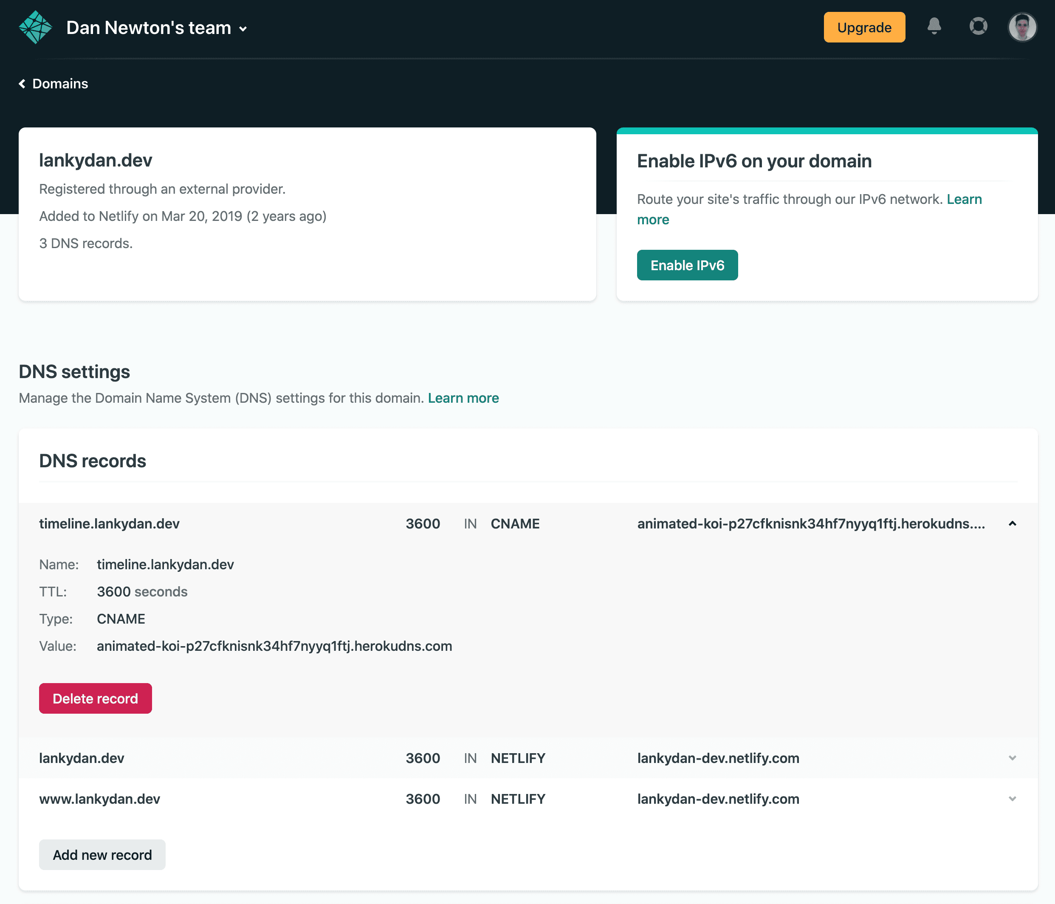This screenshot has height=904, width=1055.
Task: Open DNS settings Learn more link
Action: click(463, 398)
